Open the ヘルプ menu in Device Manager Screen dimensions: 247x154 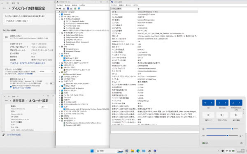tap(82, 5)
